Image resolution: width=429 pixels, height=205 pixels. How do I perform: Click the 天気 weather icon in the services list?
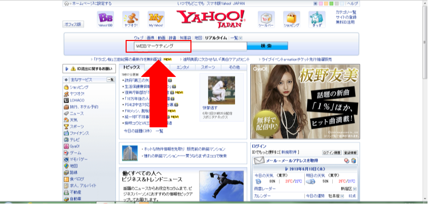(66, 120)
